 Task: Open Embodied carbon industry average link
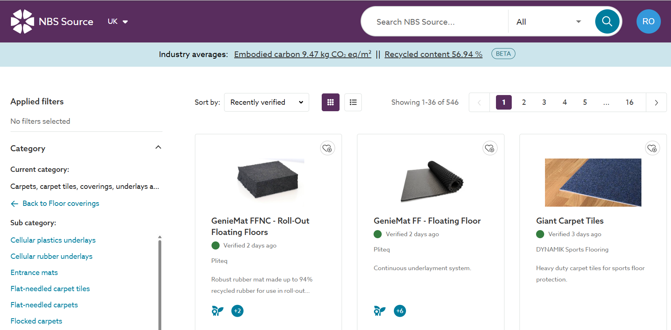click(303, 54)
